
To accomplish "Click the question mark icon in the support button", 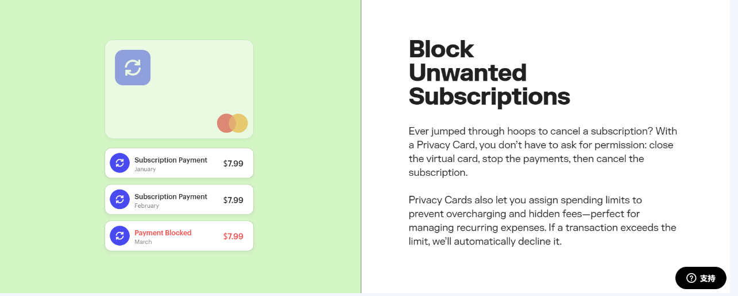I will pyautogui.click(x=691, y=278).
